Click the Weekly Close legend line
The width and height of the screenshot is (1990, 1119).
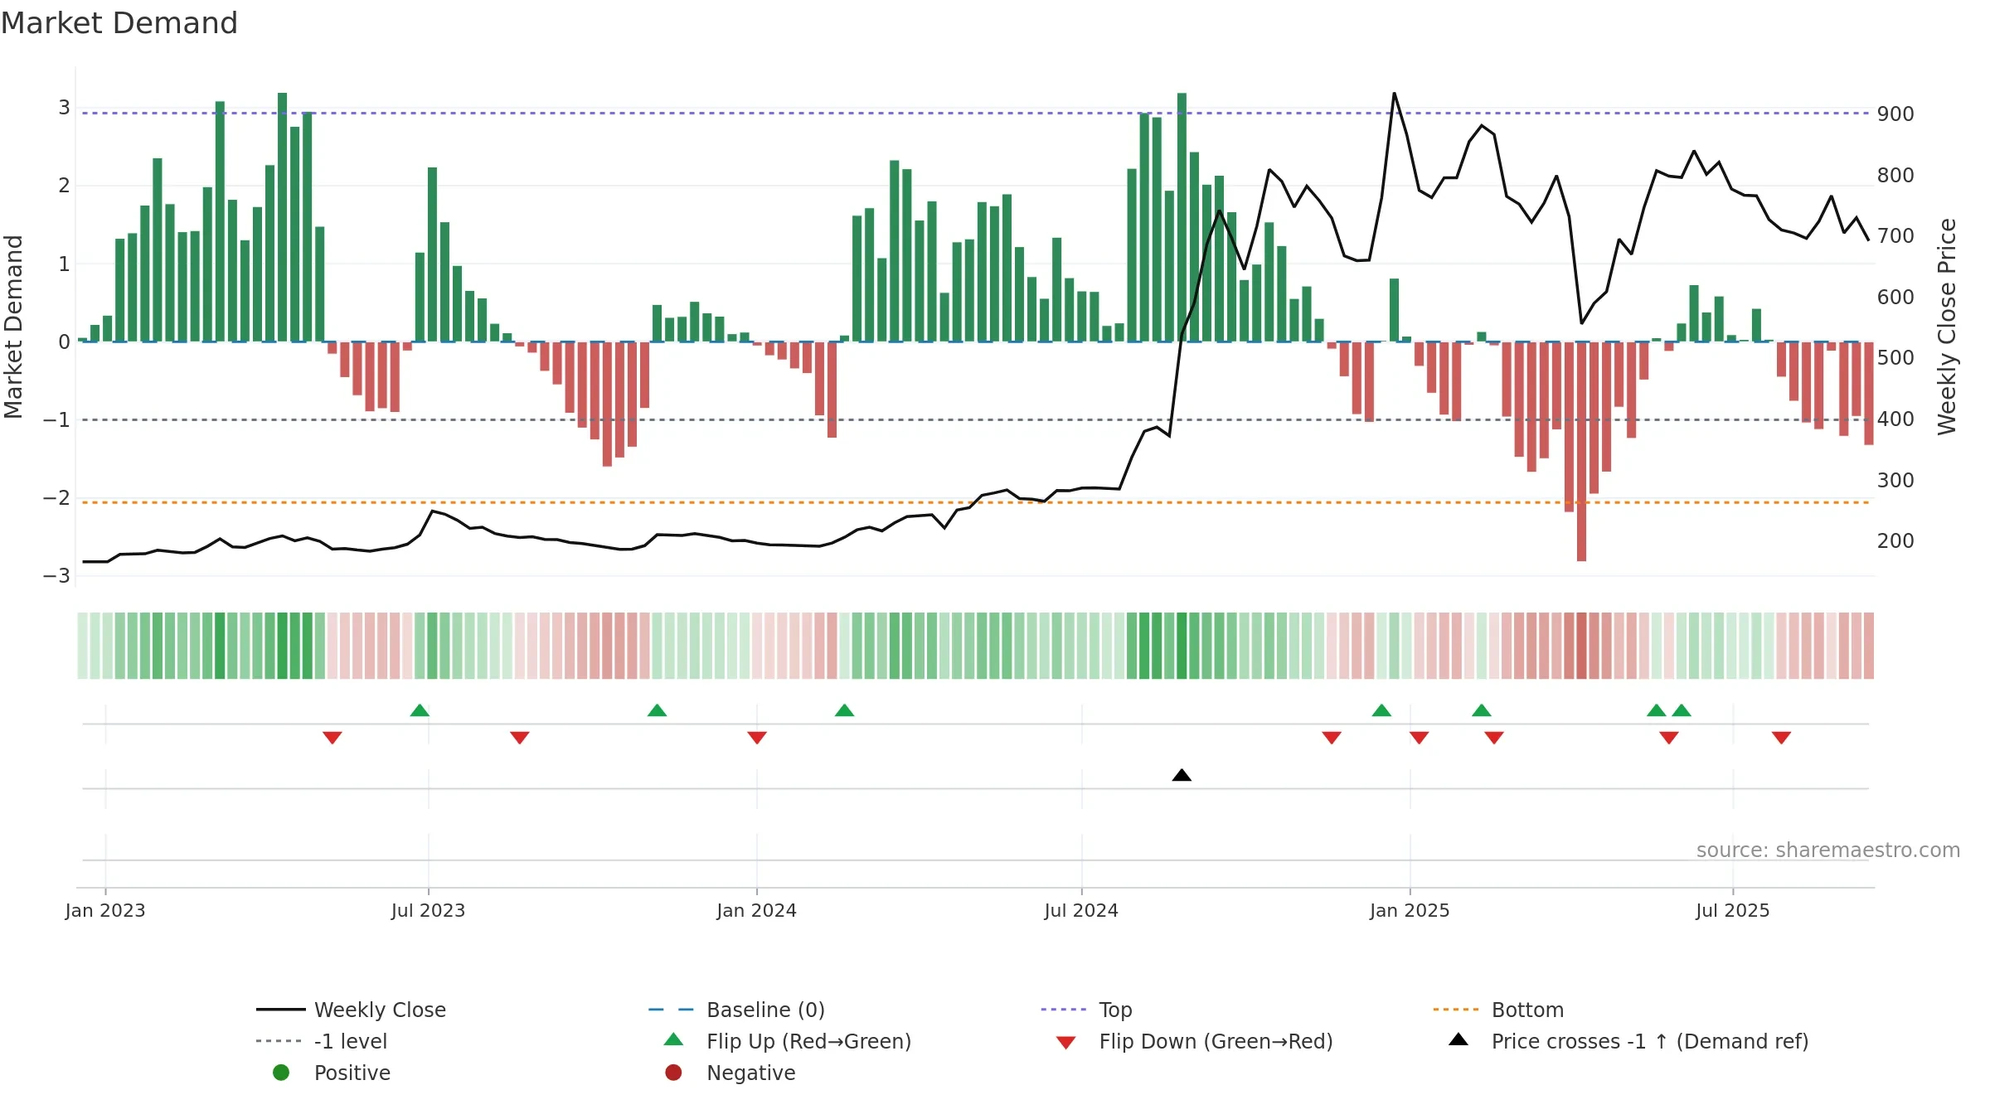(x=281, y=1010)
